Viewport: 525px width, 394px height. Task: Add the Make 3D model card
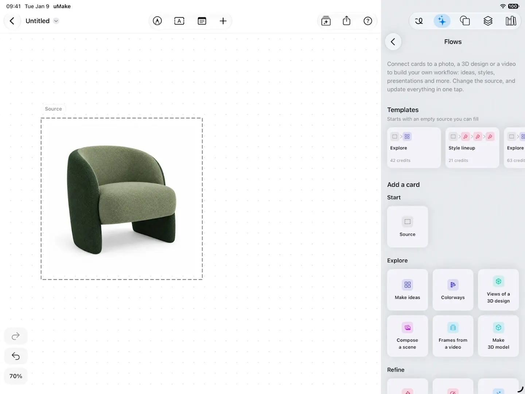pyautogui.click(x=498, y=336)
